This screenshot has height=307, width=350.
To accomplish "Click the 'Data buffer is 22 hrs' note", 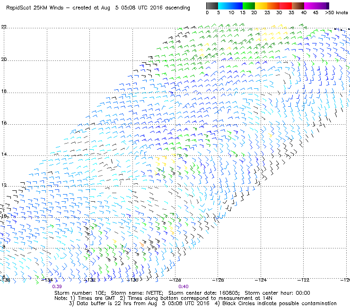I will (x=105, y=303).
